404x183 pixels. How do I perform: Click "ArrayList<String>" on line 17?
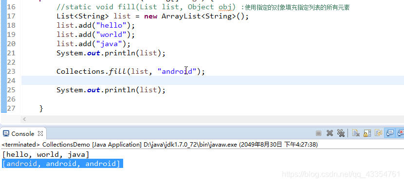pyautogui.click(x=199, y=16)
